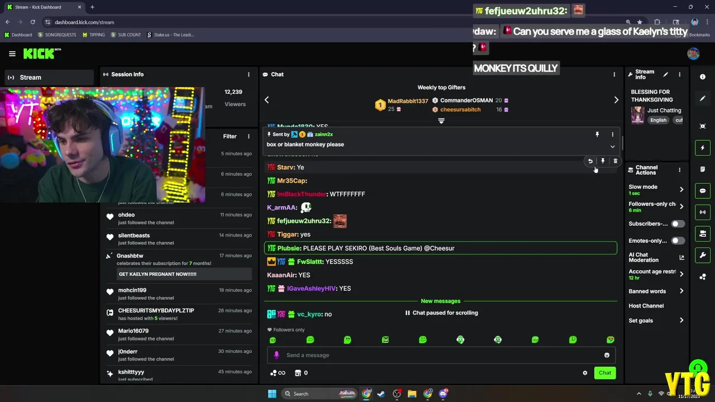The width and height of the screenshot is (715, 402).
Task: Open the Stake.us bookmark
Action: click(170, 35)
